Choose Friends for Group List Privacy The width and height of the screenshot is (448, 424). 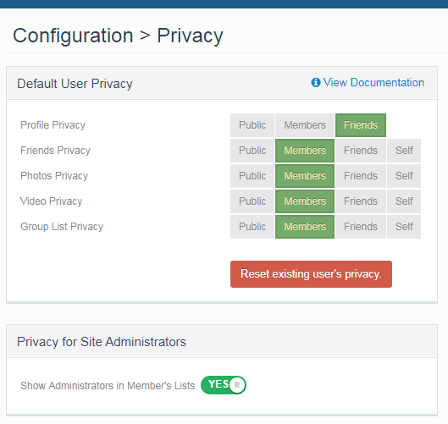pyautogui.click(x=361, y=227)
